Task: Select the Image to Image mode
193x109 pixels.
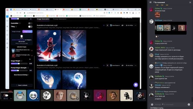Action: pyautogui.click(x=16, y=31)
